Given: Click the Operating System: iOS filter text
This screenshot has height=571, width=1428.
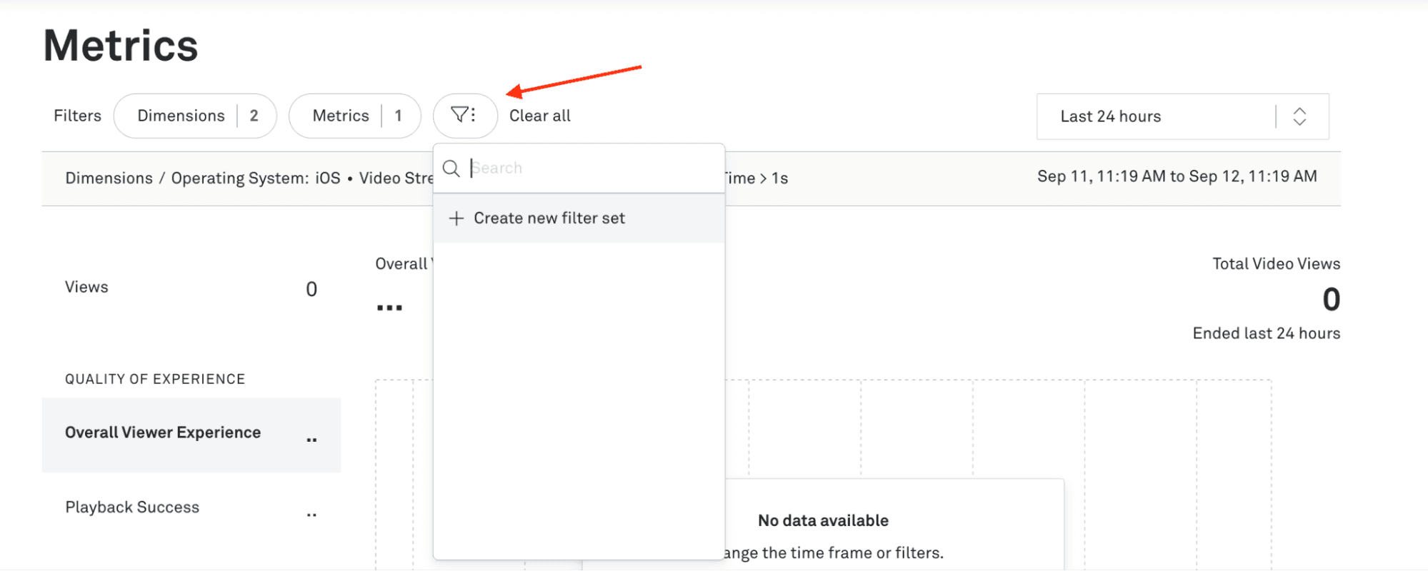Looking at the screenshot, I should pos(256,178).
